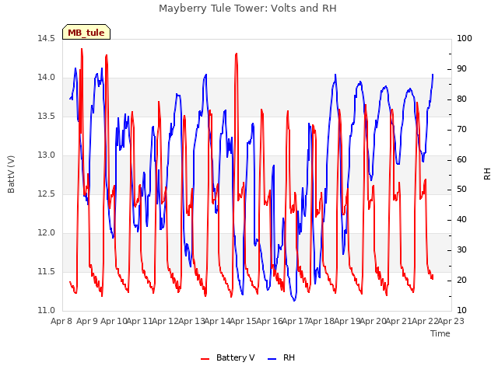Click the MB_tule label box

point(86,32)
